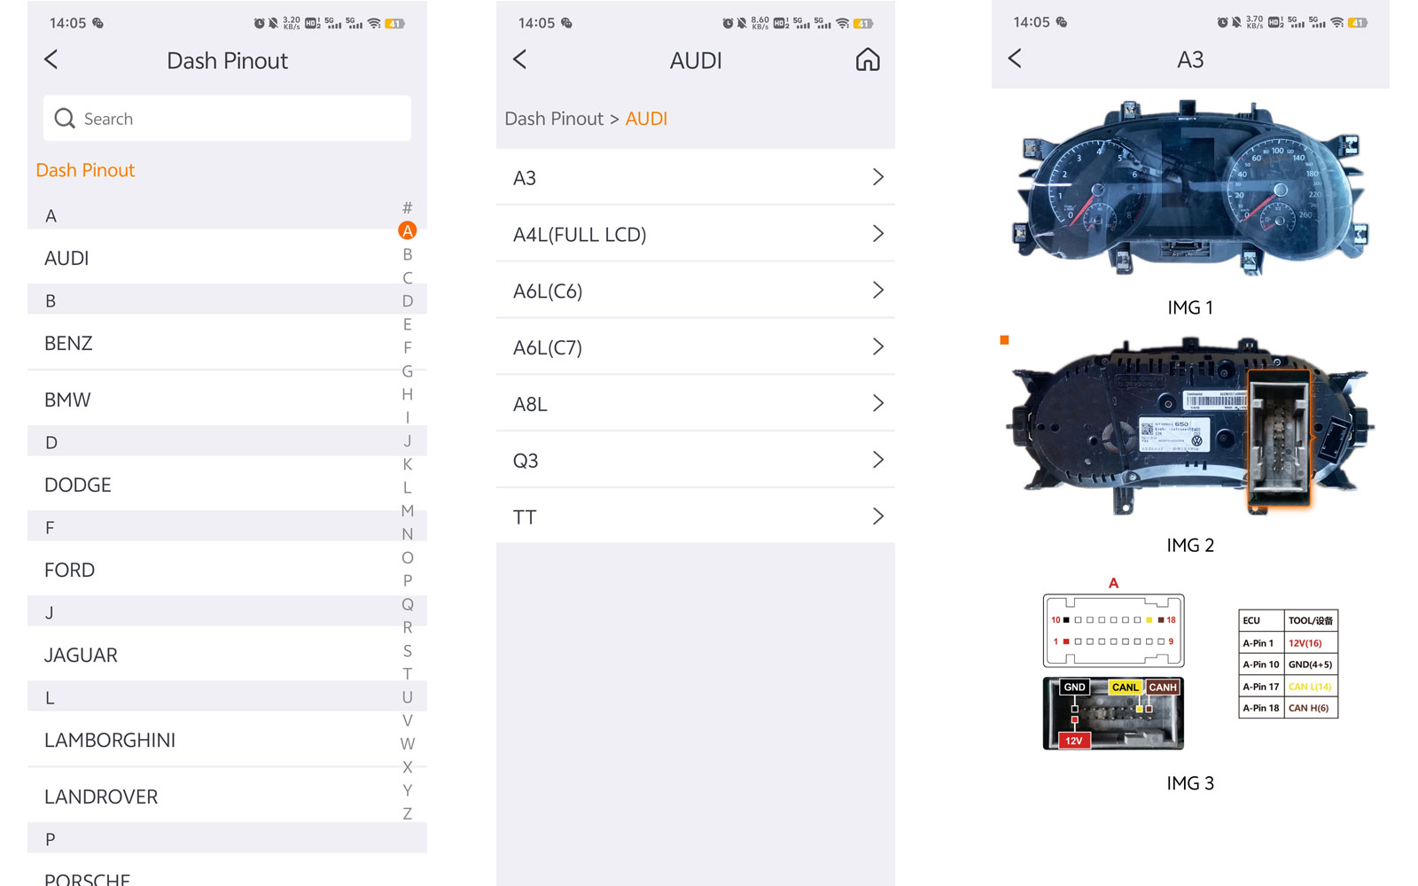The height and width of the screenshot is (886, 1418).
Task: Open IMG 3 connector pinout diagram
Action: [x=1189, y=671]
